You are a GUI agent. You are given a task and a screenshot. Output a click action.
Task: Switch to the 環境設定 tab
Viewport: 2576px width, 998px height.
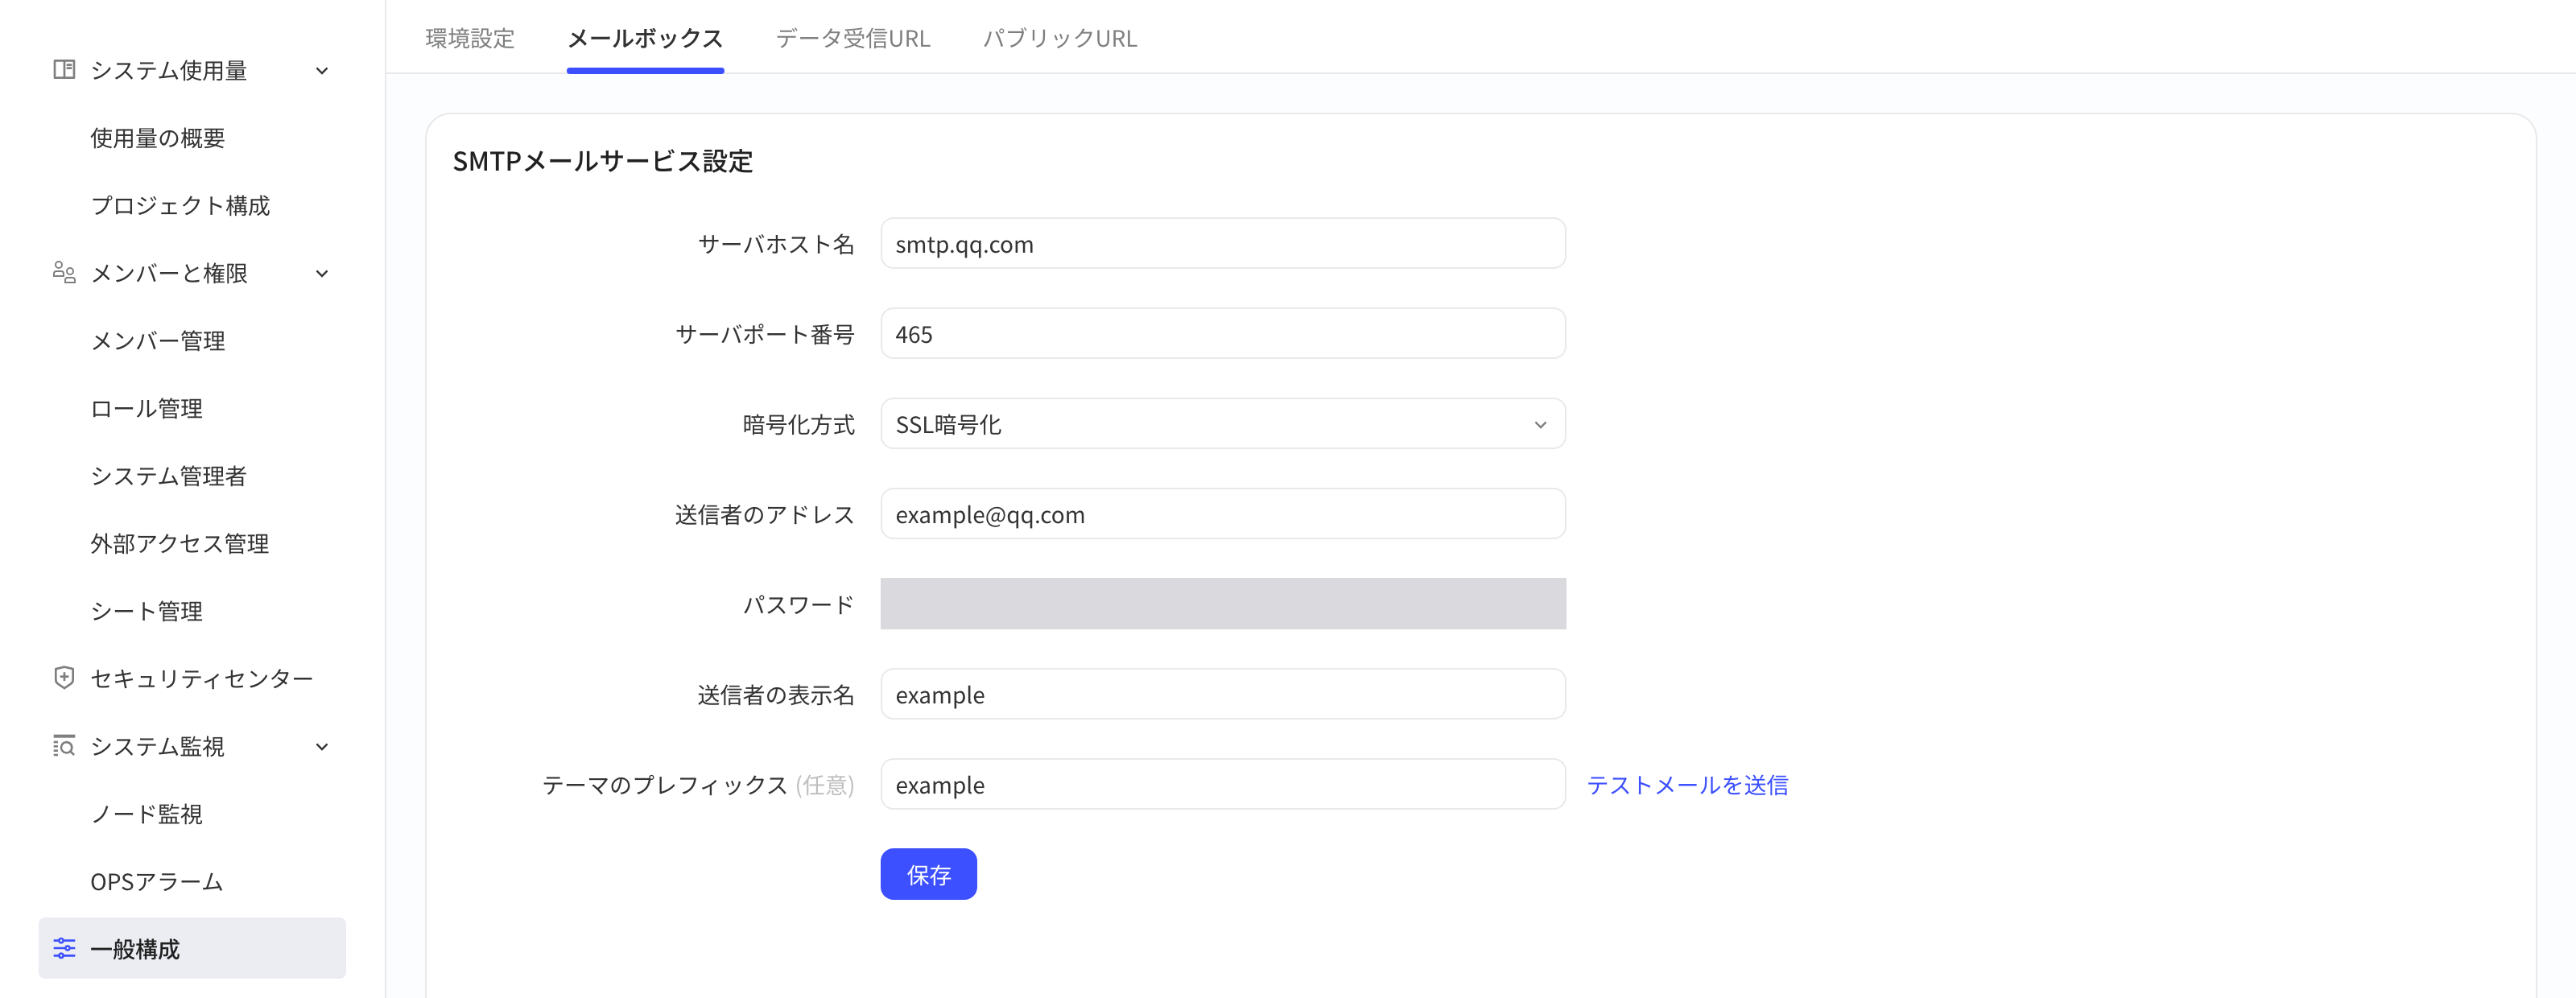coord(470,38)
